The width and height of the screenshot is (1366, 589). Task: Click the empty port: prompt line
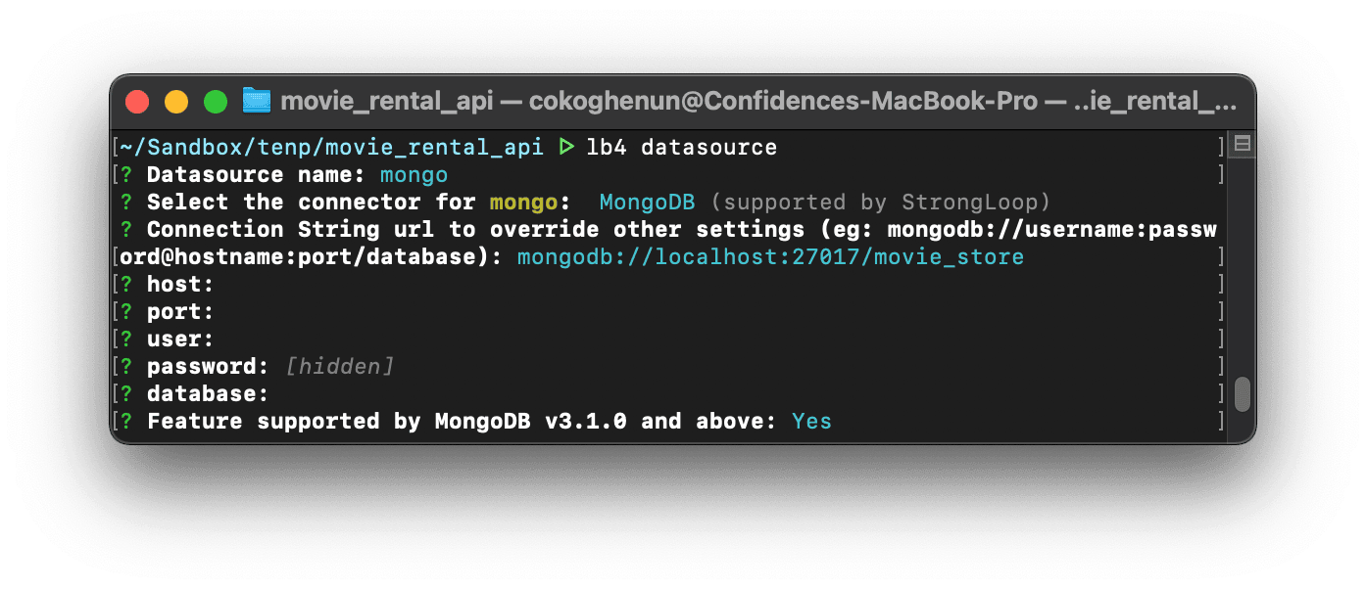tap(180, 312)
